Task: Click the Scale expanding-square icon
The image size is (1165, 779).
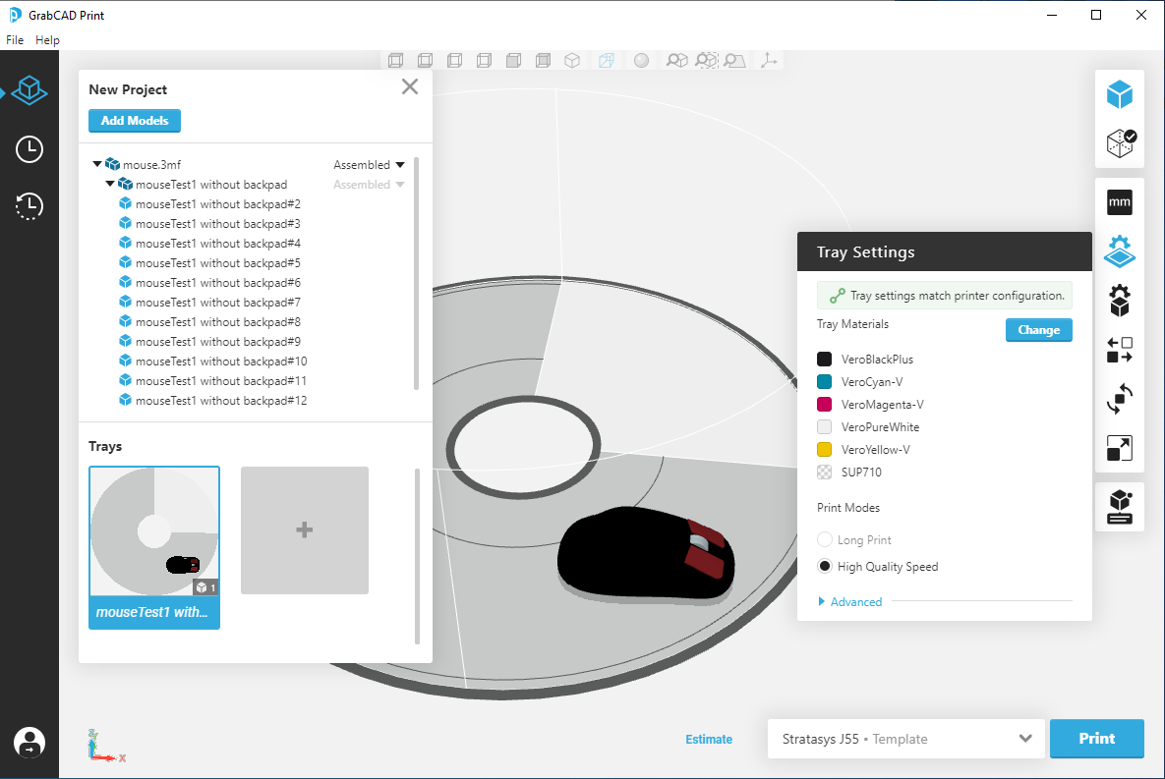Action: [x=1120, y=448]
